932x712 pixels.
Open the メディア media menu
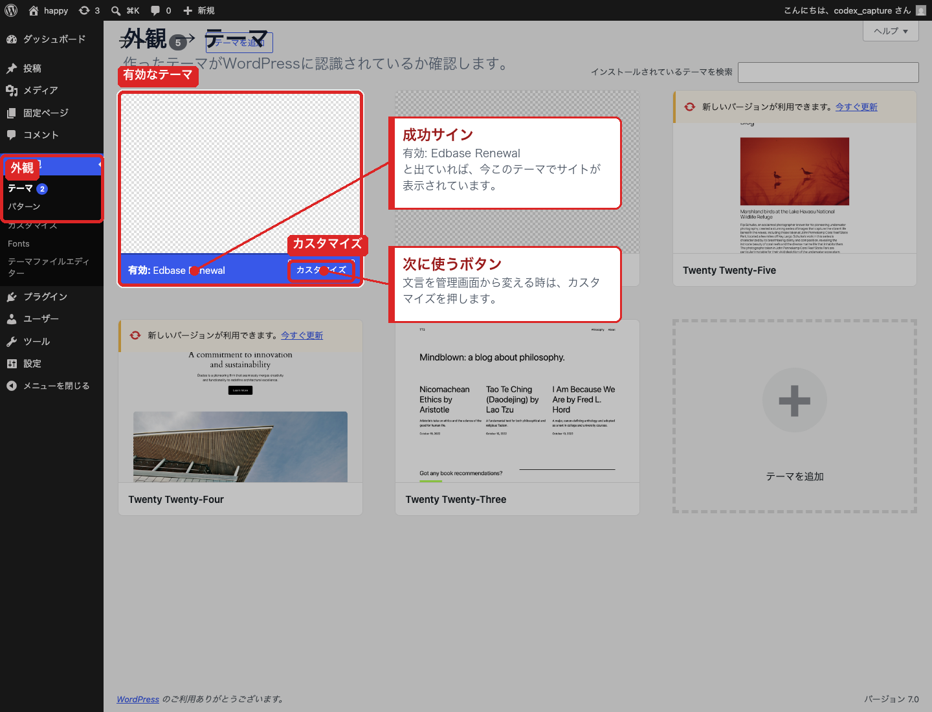coord(52,90)
